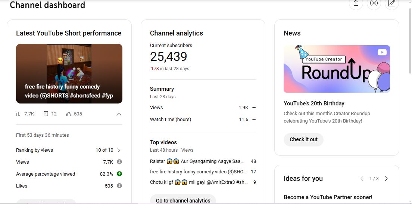The image size is (412, 204).
Task: Click the grey down arrow beside Likes 505
Action: pyautogui.click(x=119, y=186)
